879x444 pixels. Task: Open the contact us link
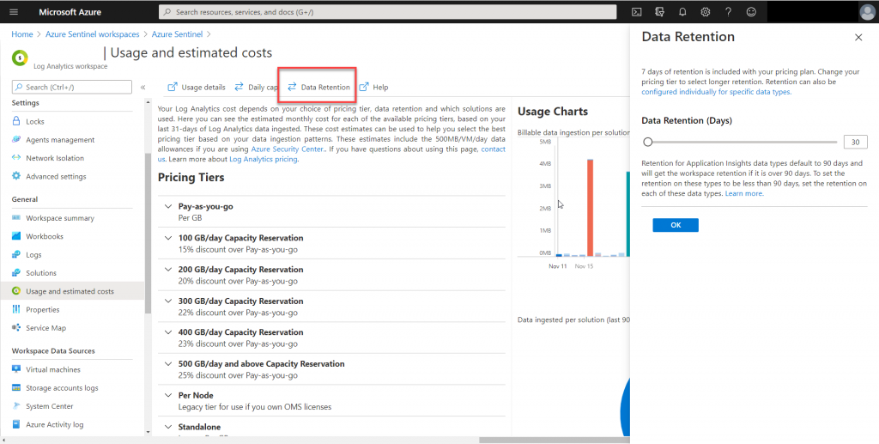pyautogui.click(x=332, y=155)
